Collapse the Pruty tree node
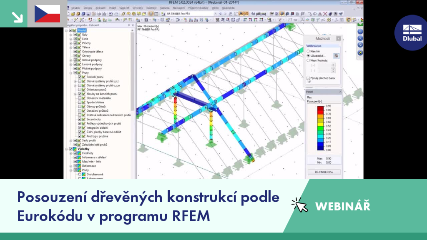The width and height of the screenshot is (427, 240). coord(71,72)
